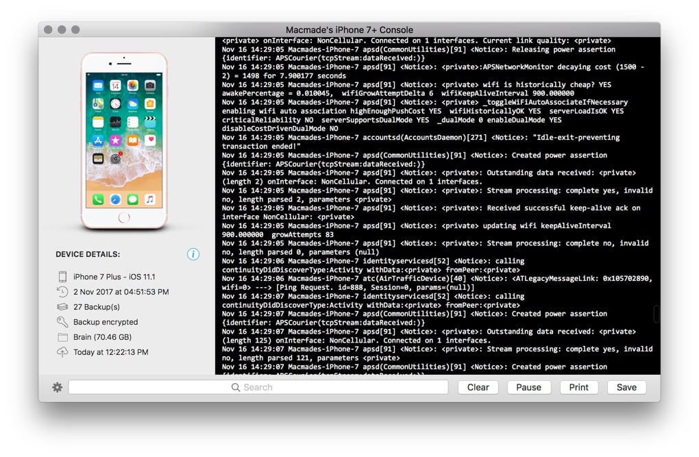Click the magnifier icon in search field

(x=235, y=387)
